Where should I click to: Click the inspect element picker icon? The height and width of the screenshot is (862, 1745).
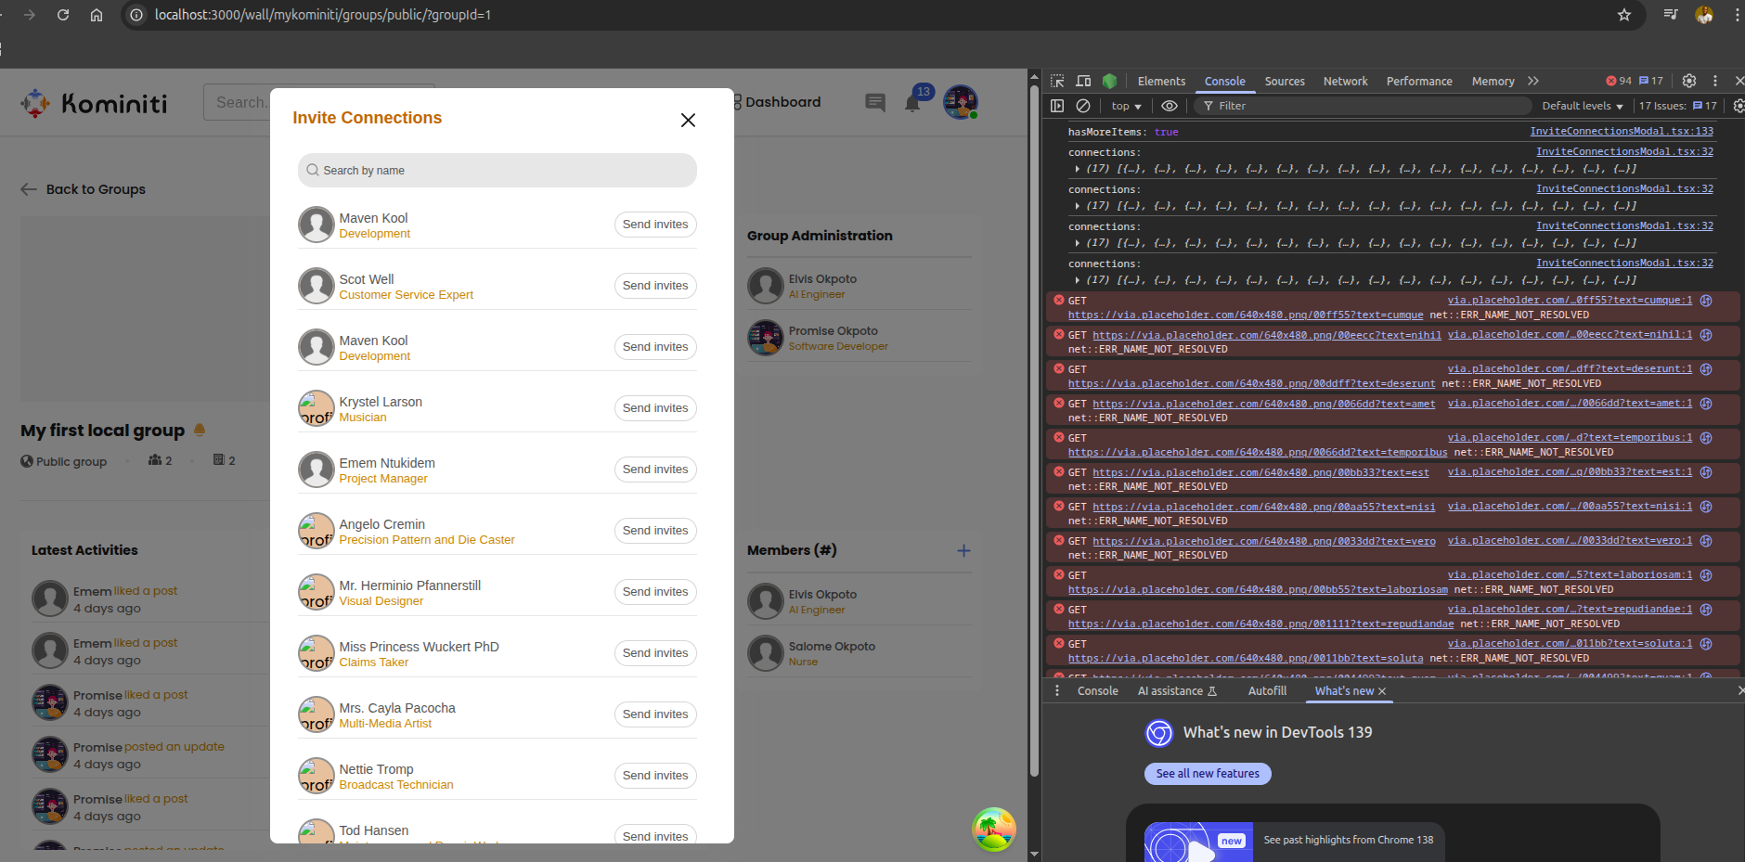coord(1057,81)
